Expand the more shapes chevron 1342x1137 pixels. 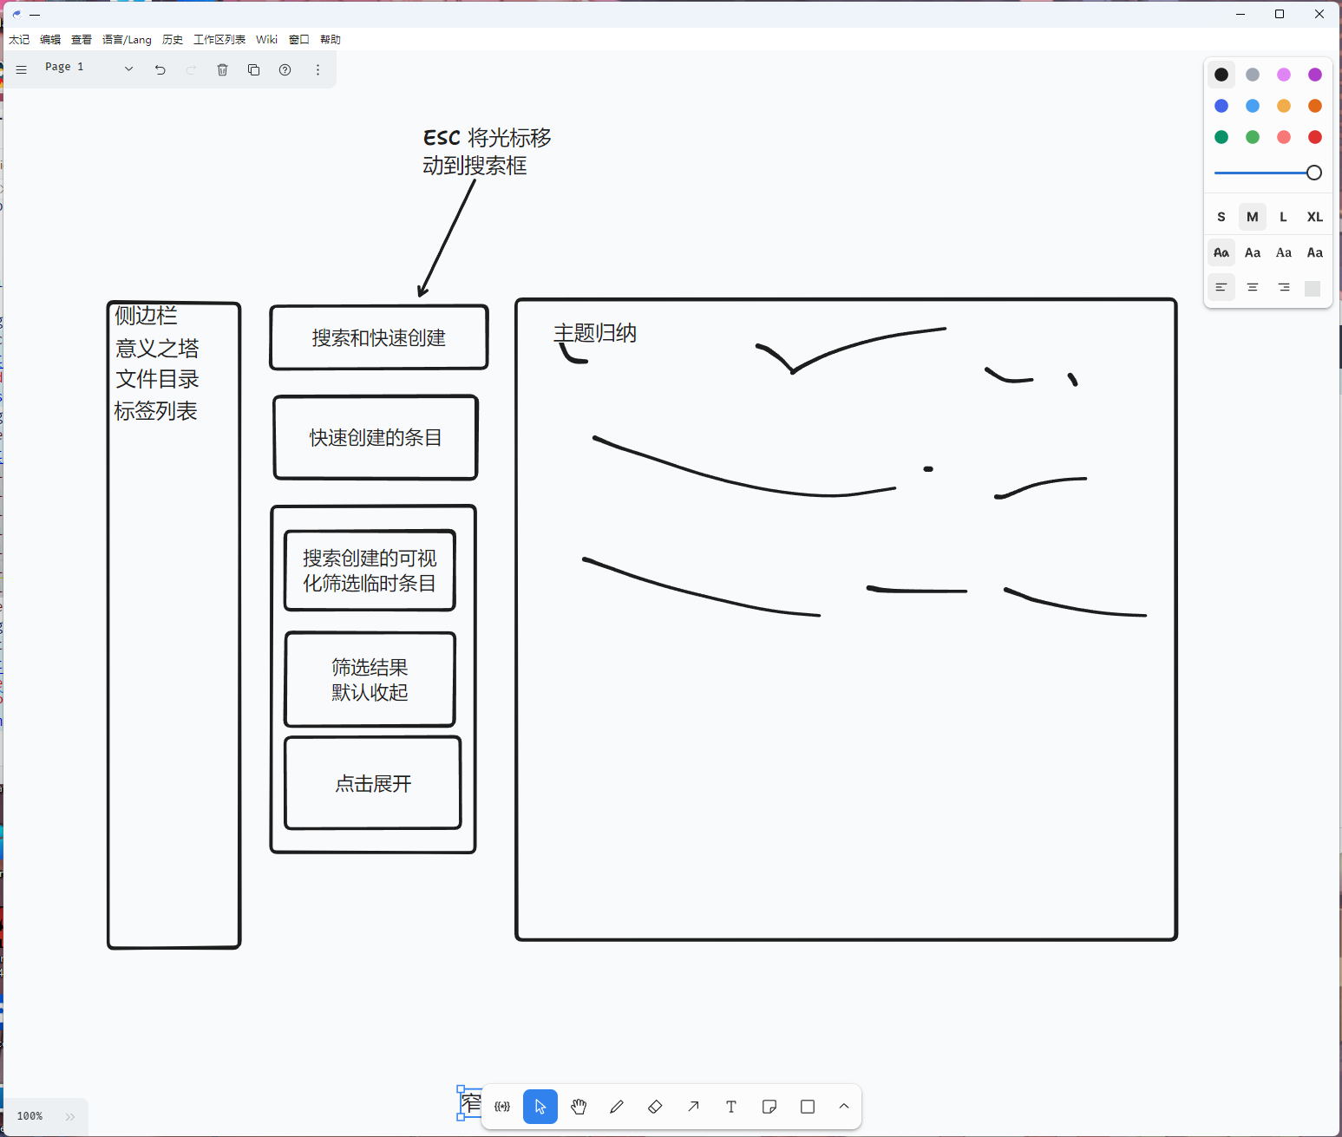tap(844, 1107)
